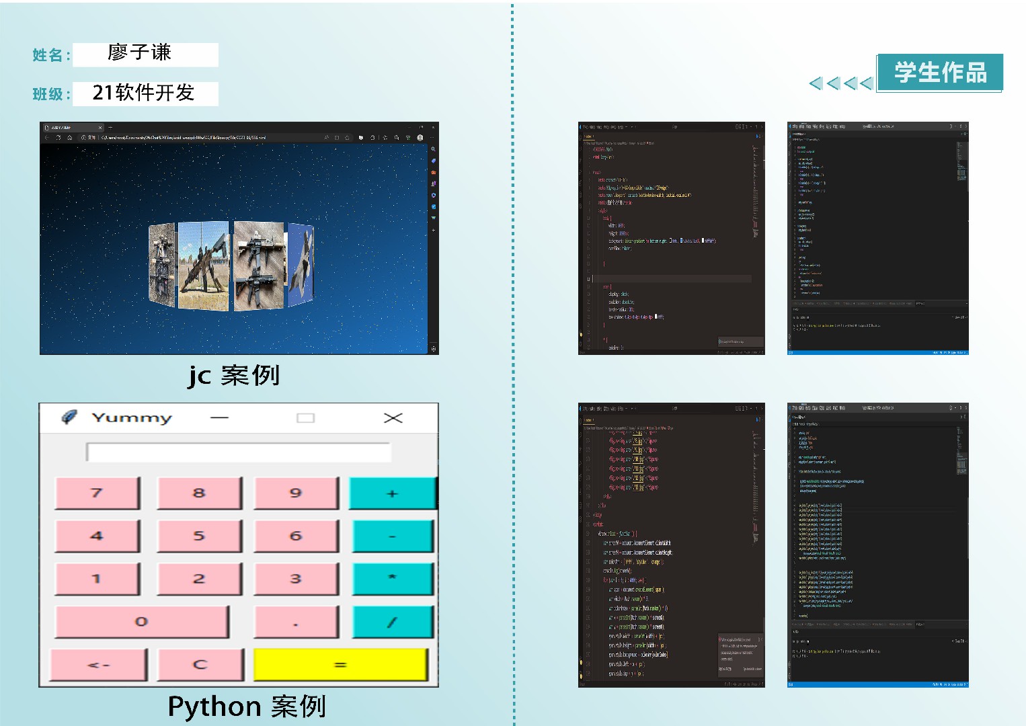
Task: Close the current browser tab
Action: tap(100, 127)
